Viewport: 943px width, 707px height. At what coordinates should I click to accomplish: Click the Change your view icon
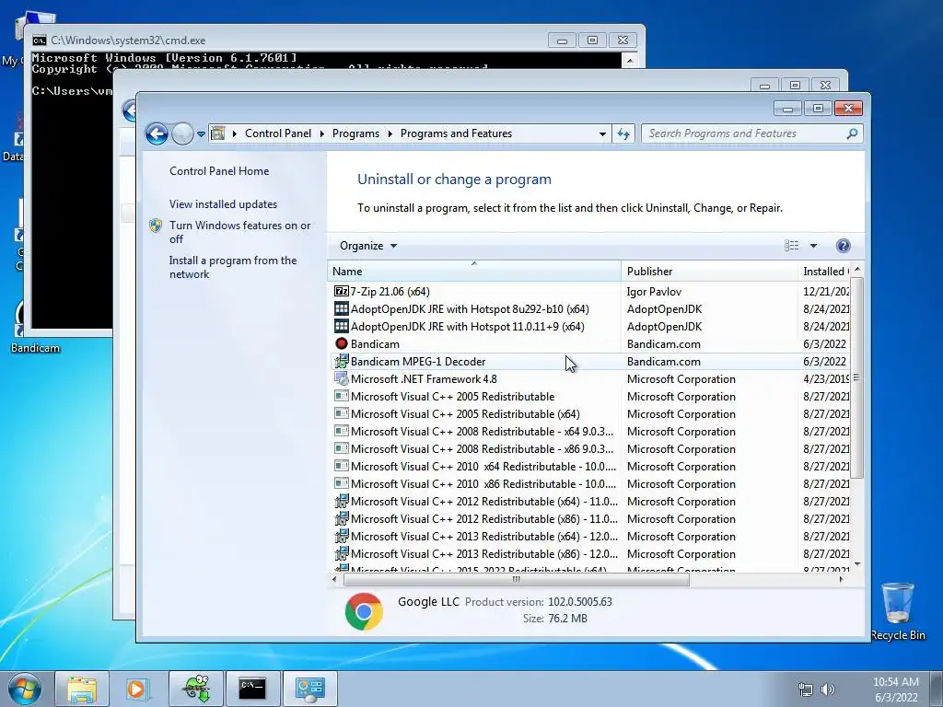[x=791, y=245]
